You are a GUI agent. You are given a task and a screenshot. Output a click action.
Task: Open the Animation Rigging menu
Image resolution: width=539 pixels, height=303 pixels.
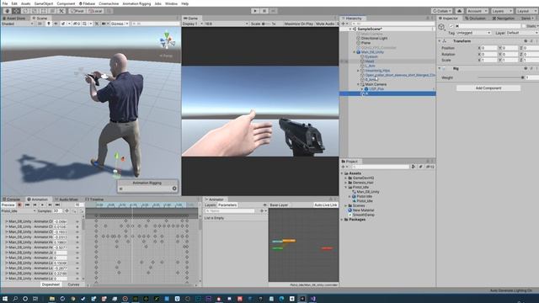136,3
